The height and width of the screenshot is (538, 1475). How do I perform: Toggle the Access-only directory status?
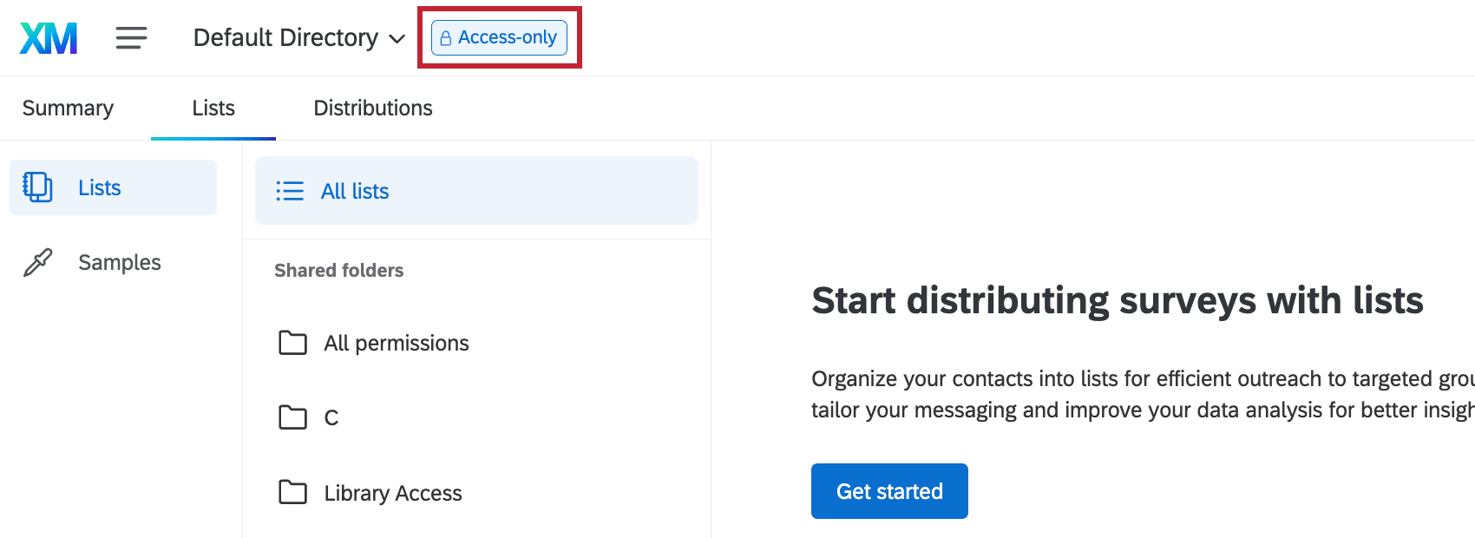(x=499, y=37)
